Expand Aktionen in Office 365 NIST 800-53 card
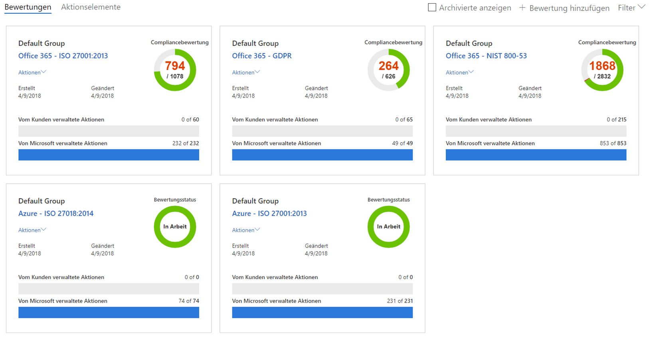 (460, 72)
